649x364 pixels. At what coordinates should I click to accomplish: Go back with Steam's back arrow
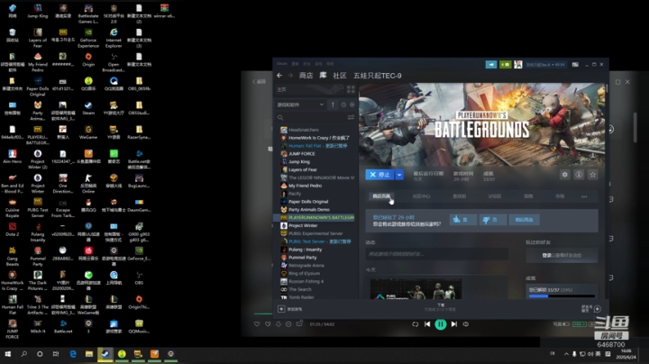click(279, 76)
